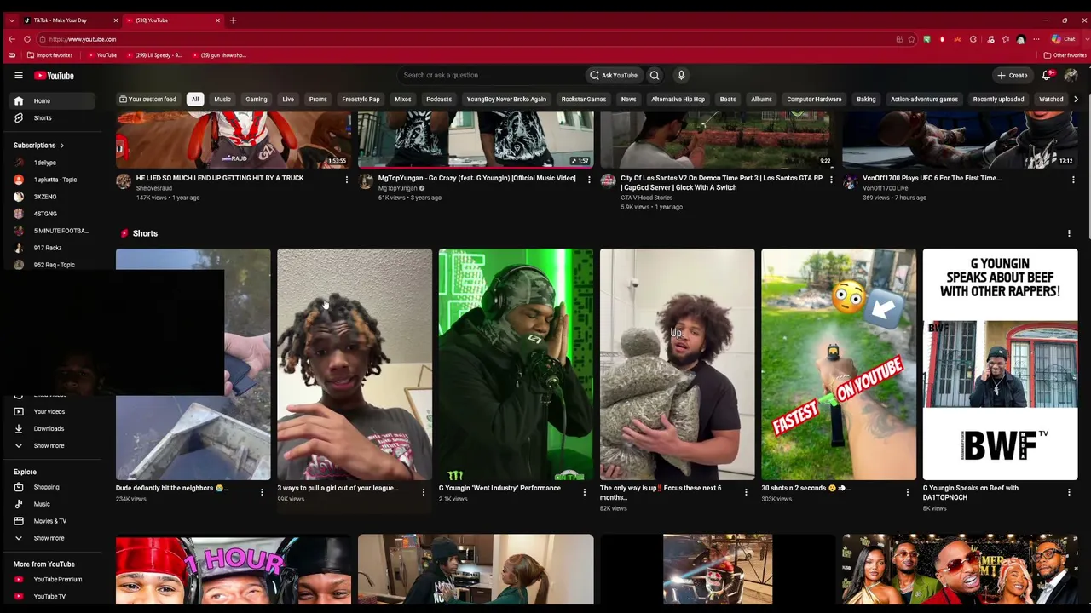Image resolution: width=1091 pixels, height=613 pixels.
Task: Click the YouTube search input field
Action: coord(488,76)
